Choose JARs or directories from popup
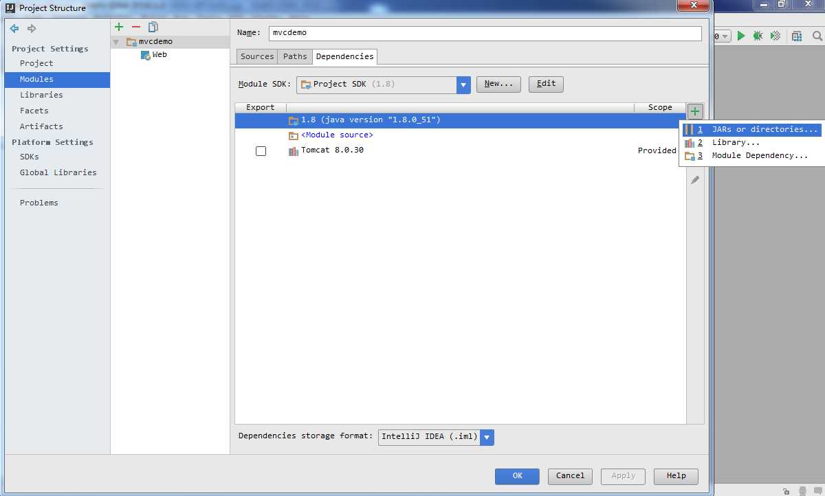This screenshot has width=825, height=496. (751, 129)
